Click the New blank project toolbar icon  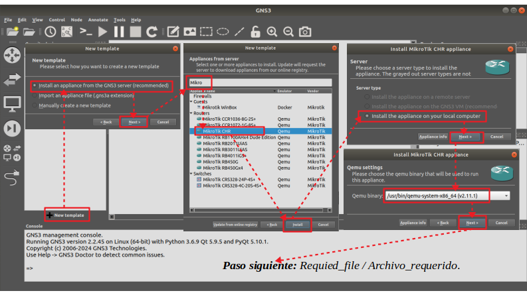(x=13, y=32)
